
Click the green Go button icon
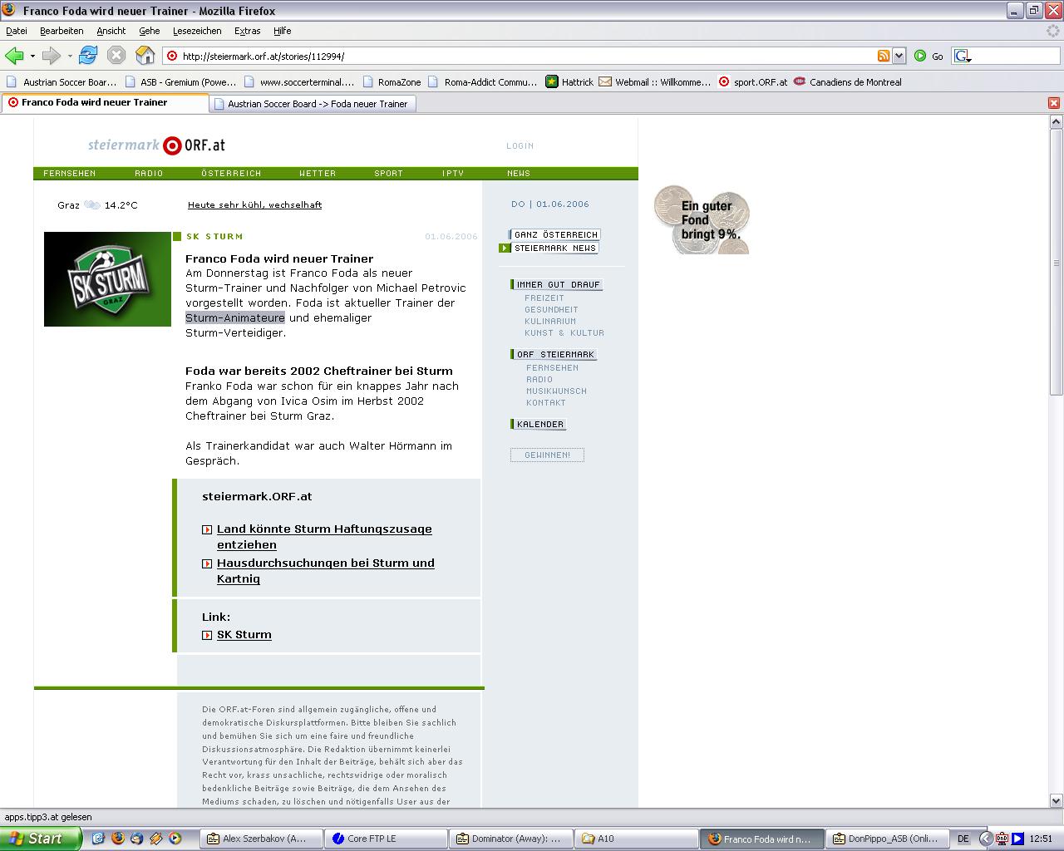click(920, 56)
